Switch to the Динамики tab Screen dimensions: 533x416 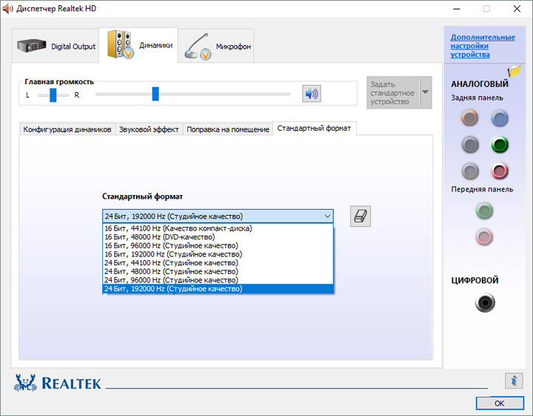[138, 45]
